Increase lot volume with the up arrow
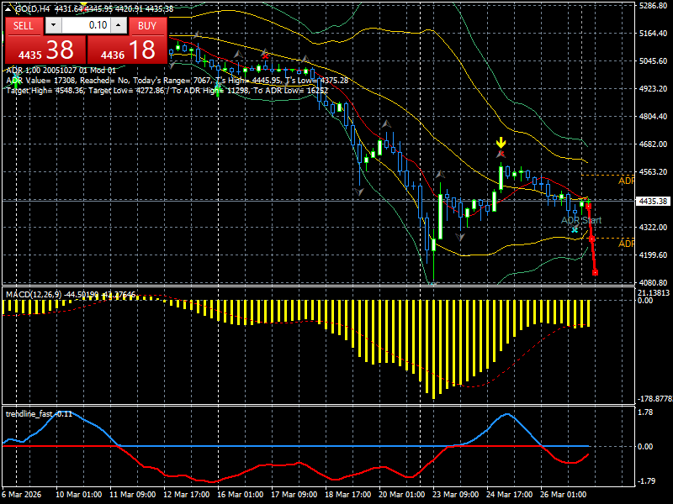The width and height of the screenshot is (673, 504). [x=119, y=25]
